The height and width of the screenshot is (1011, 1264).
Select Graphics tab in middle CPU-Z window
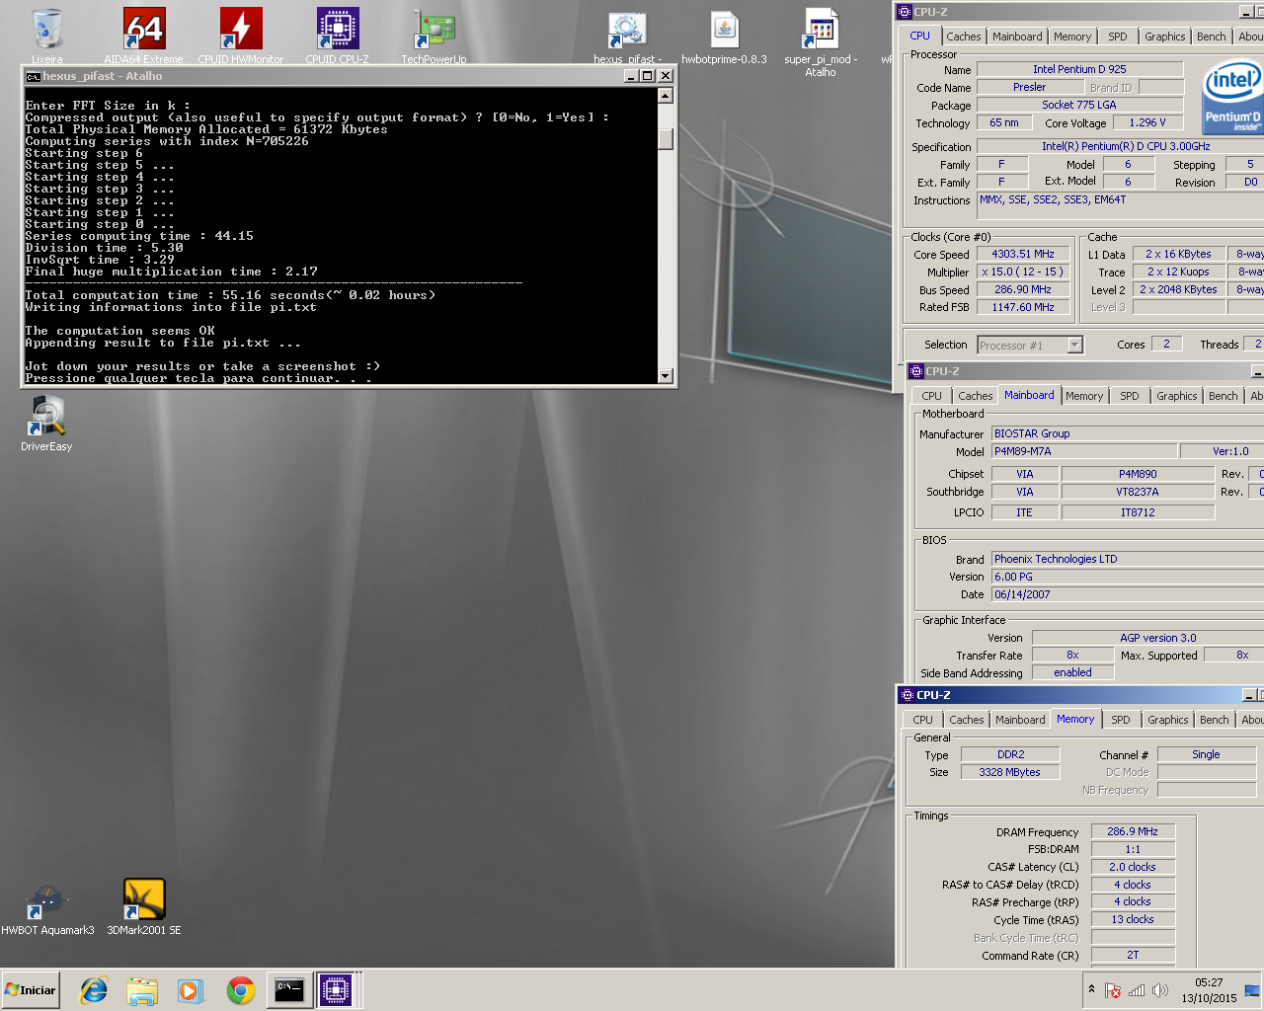[1177, 396]
